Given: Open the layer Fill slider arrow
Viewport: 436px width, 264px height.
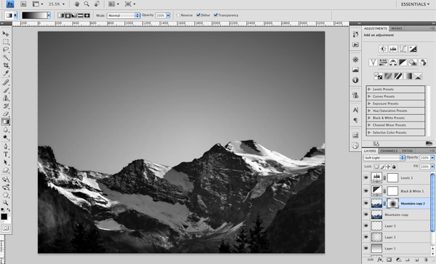Looking at the screenshot, I should (x=432, y=167).
